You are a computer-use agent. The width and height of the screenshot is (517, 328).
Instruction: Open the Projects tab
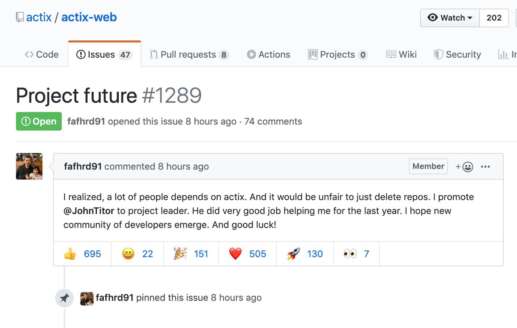(338, 54)
